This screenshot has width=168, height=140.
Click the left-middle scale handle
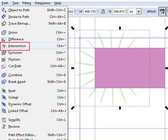[73, 68]
